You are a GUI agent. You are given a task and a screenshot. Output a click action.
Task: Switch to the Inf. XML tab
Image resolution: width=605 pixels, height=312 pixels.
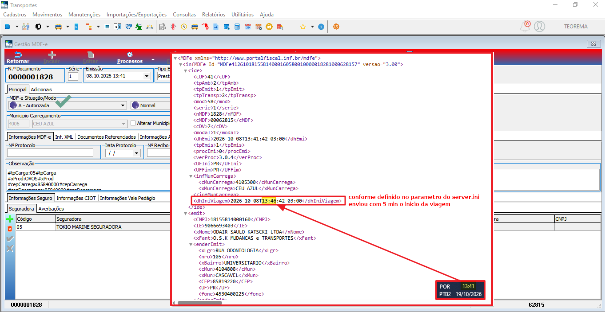(x=64, y=137)
